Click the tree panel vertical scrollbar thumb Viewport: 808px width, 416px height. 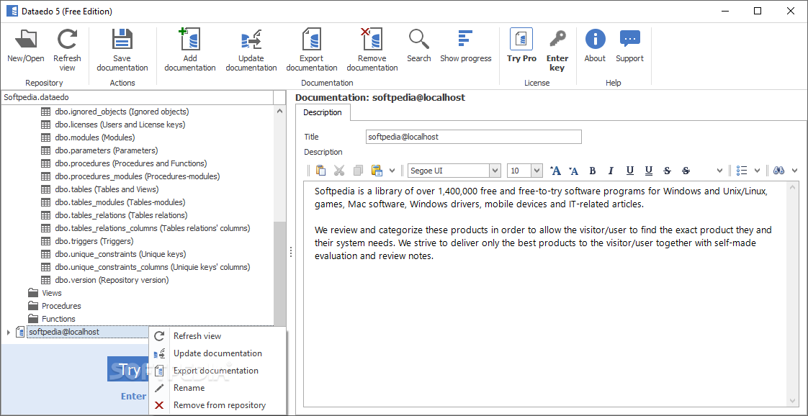point(279,273)
